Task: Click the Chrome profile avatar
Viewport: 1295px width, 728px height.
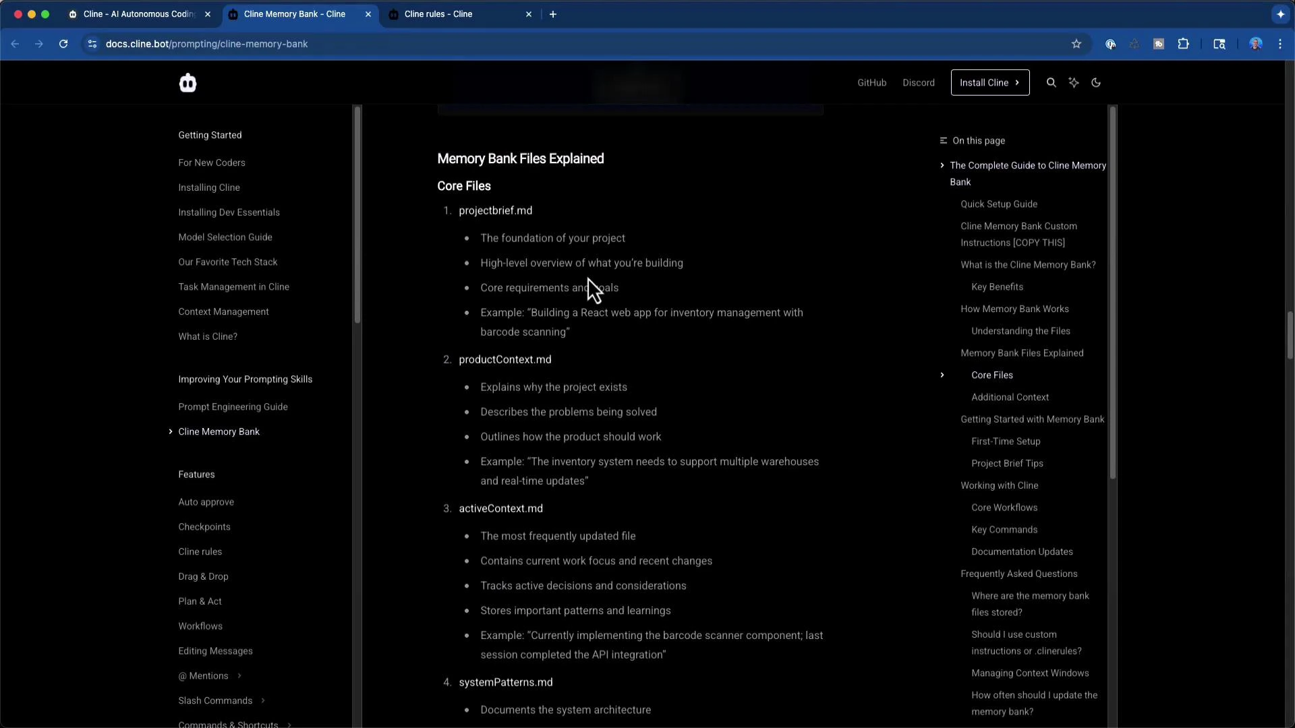Action: click(1256, 43)
